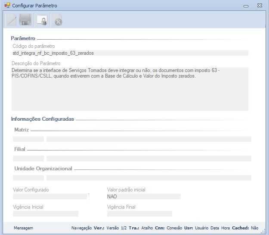Click the Hora status bar entry

tap(226, 228)
